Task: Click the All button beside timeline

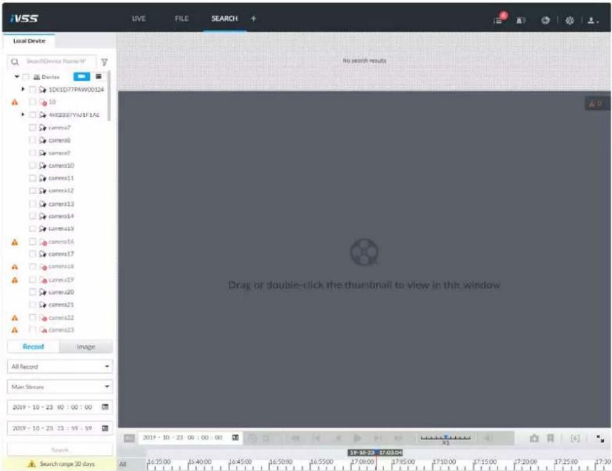Action: [123, 464]
